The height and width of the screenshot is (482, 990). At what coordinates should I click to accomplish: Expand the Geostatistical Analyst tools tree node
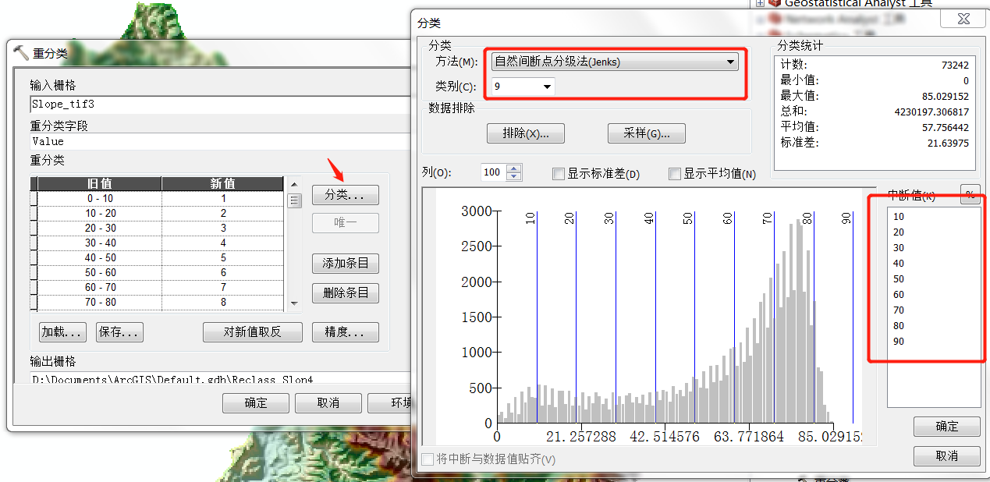[x=760, y=3]
